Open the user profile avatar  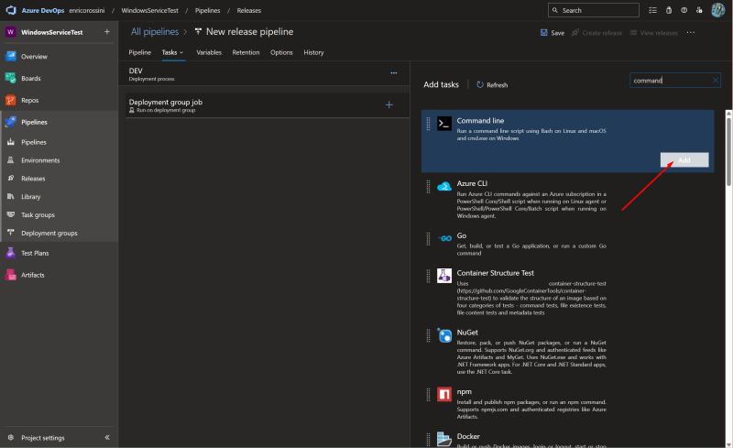717,10
